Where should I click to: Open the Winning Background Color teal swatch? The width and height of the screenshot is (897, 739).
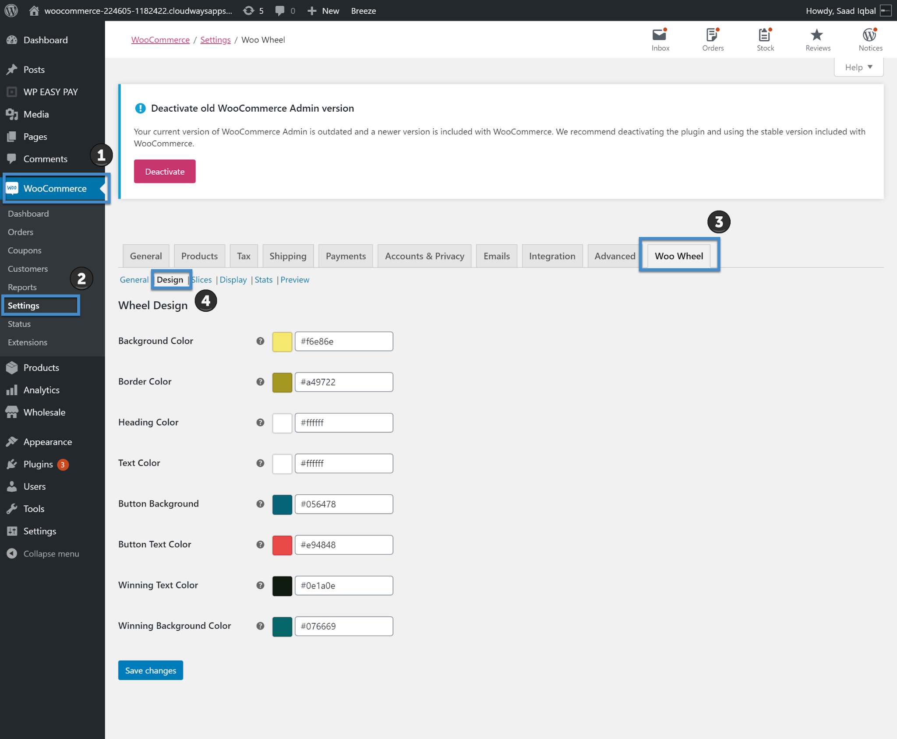[282, 626]
